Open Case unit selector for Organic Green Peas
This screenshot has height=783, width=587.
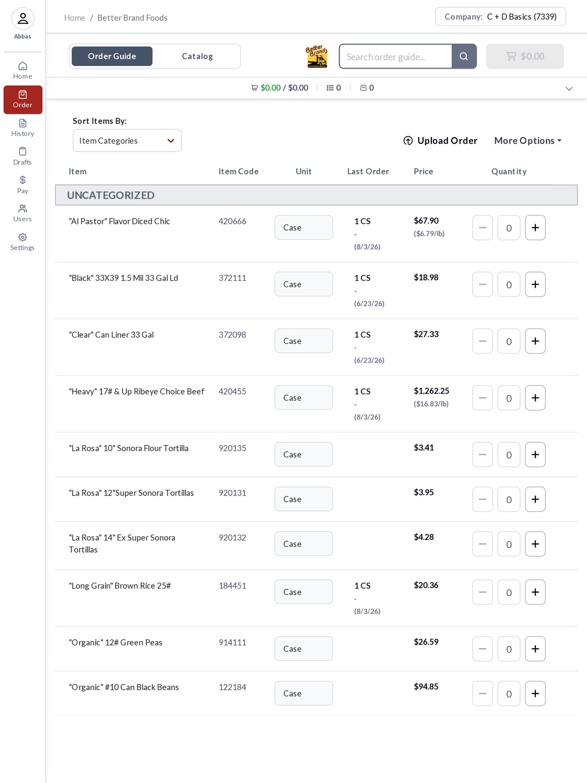304,648
